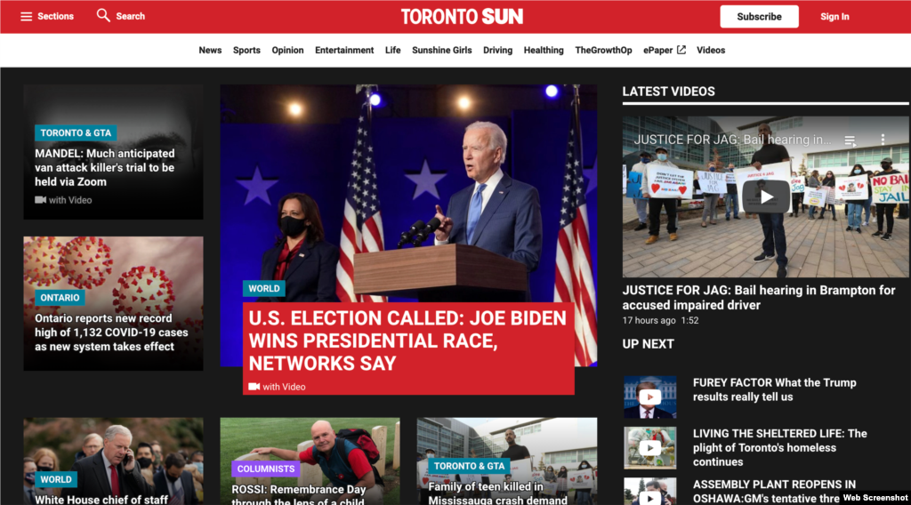
Task: Play the Furey Factor video thumbnail
Action: pos(650,397)
